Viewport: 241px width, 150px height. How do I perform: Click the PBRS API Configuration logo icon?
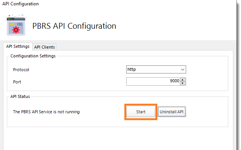click(x=16, y=25)
